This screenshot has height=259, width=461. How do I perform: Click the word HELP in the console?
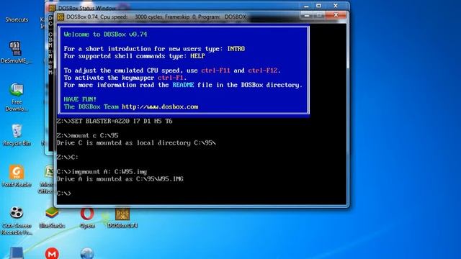tap(197, 56)
